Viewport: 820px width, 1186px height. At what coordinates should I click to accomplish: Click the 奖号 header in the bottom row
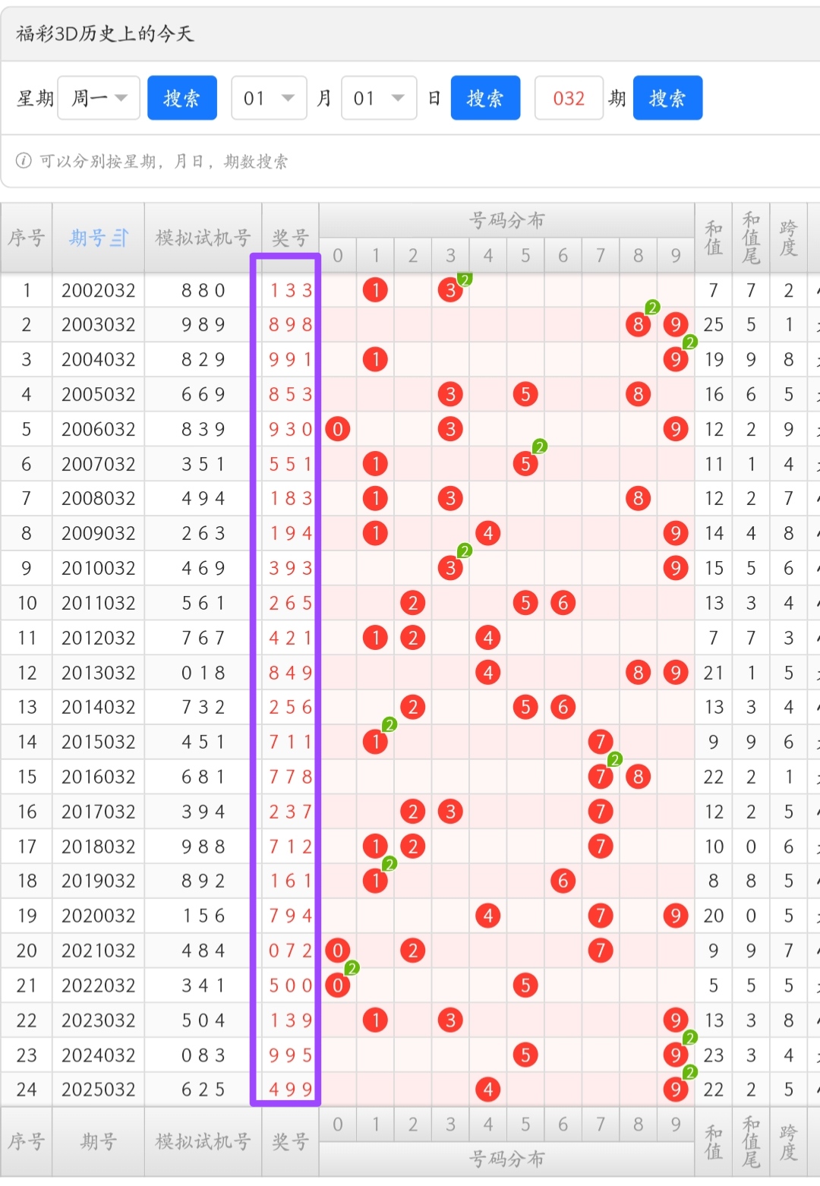[290, 1141]
